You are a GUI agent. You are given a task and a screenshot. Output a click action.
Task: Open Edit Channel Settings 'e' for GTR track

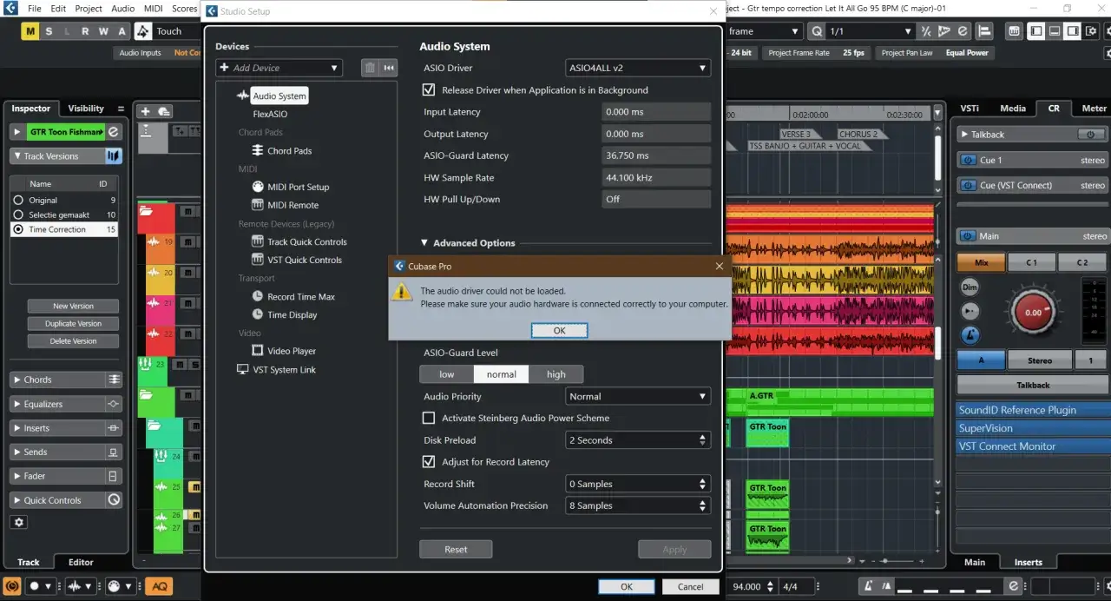tap(114, 132)
